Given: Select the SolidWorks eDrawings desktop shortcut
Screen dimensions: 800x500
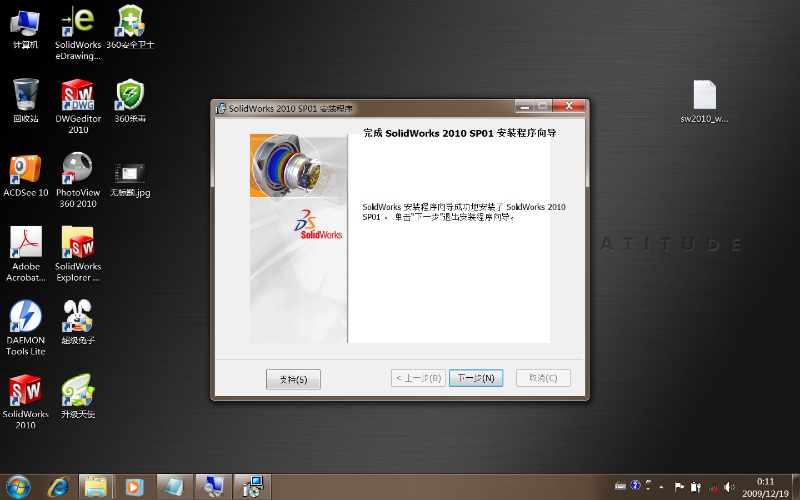Looking at the screenshot, I should (78, 33).
